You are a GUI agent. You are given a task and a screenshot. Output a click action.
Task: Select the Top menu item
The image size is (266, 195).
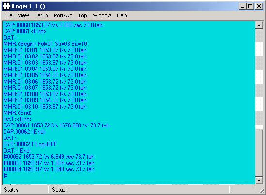tap(82, 15)
